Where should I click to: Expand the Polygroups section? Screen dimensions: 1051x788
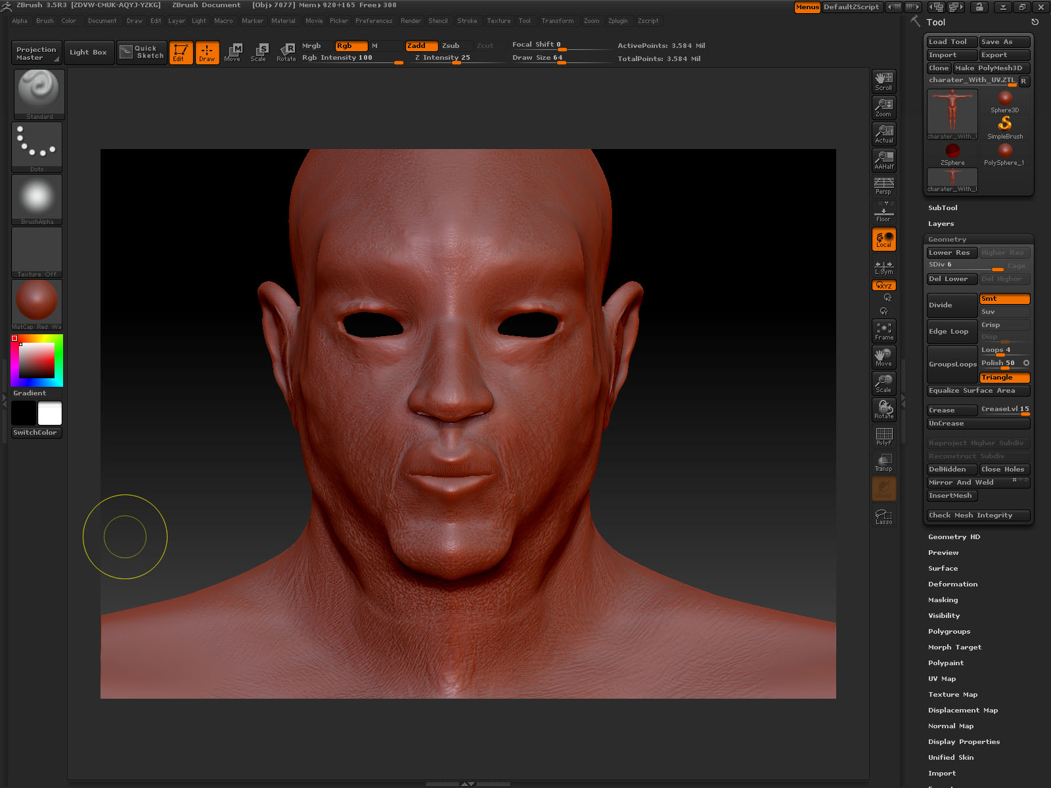(949, 632)
